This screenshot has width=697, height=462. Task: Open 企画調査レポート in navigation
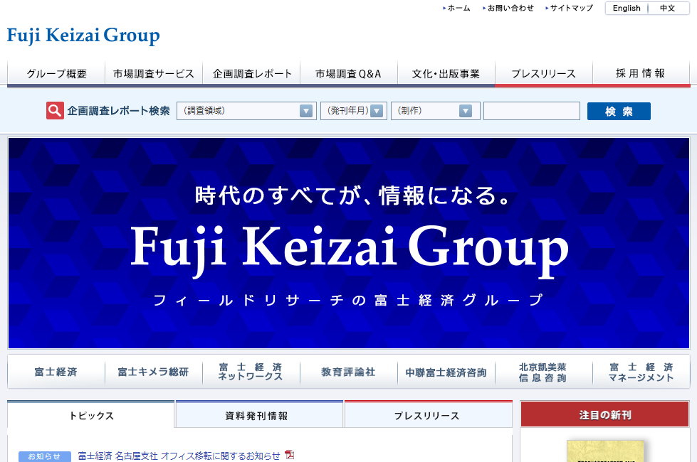tap(252, 74)
